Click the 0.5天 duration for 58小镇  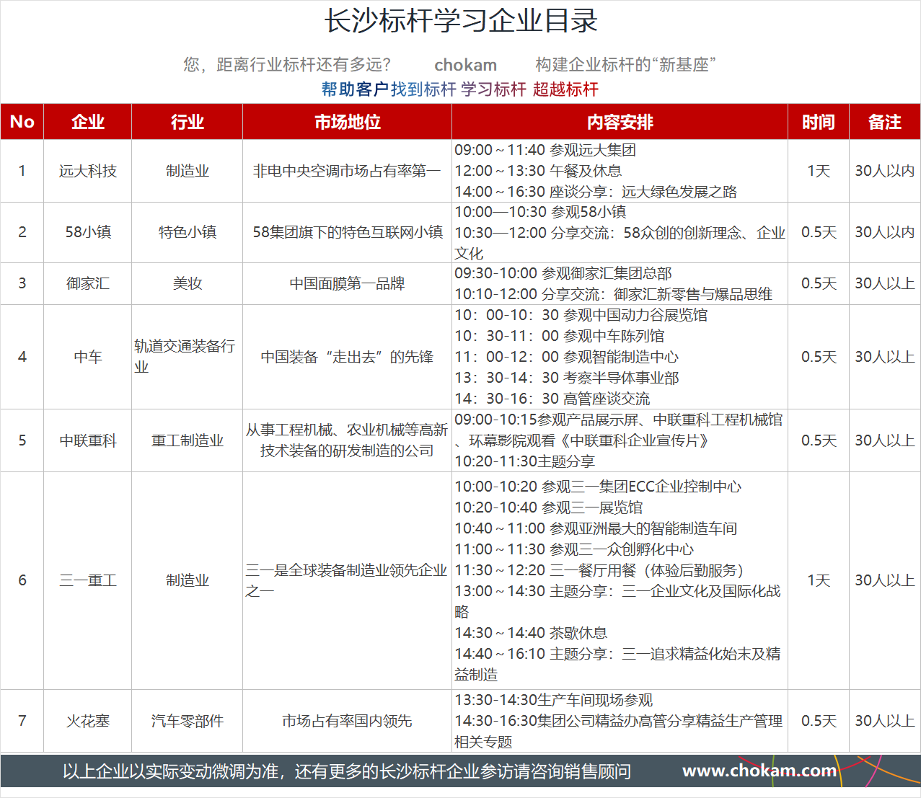coord(819,232)
